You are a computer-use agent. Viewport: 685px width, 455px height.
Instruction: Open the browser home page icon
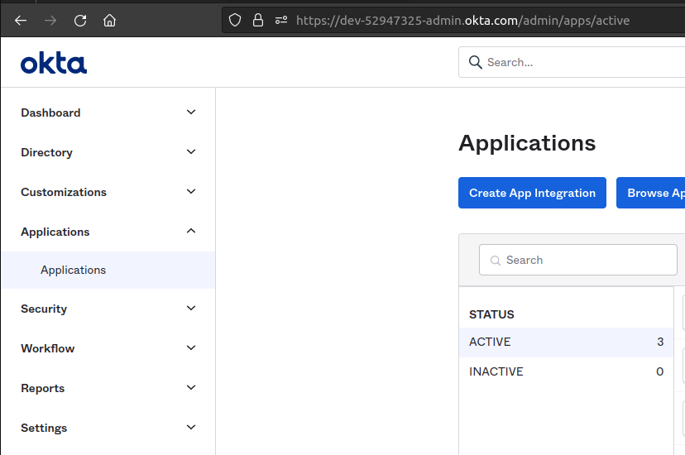point(110,20)
